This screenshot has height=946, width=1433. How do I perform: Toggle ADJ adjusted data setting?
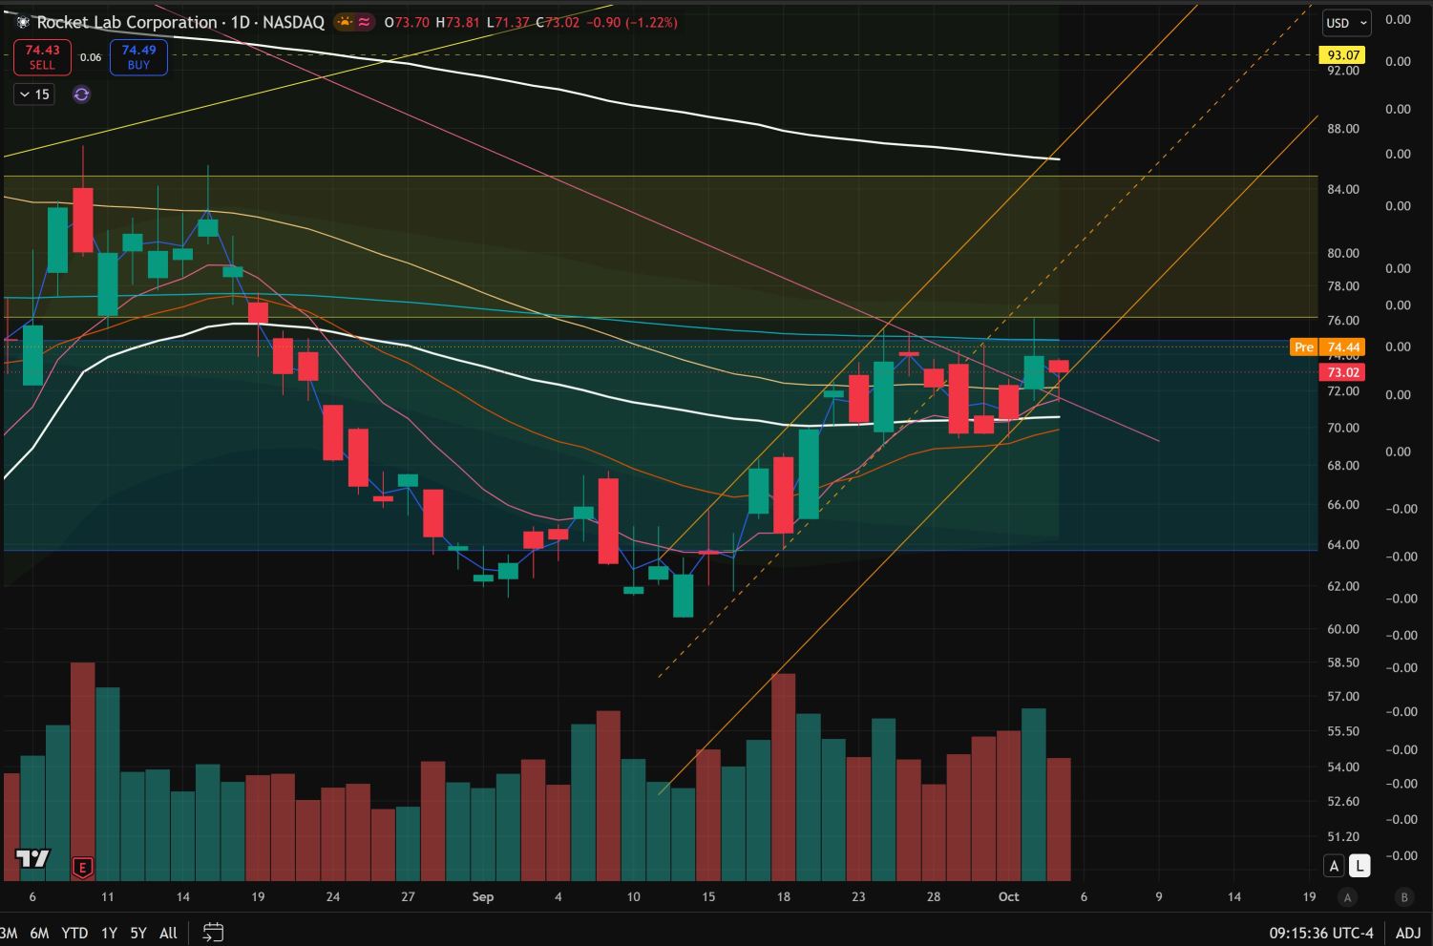[x=1407, y=933]
